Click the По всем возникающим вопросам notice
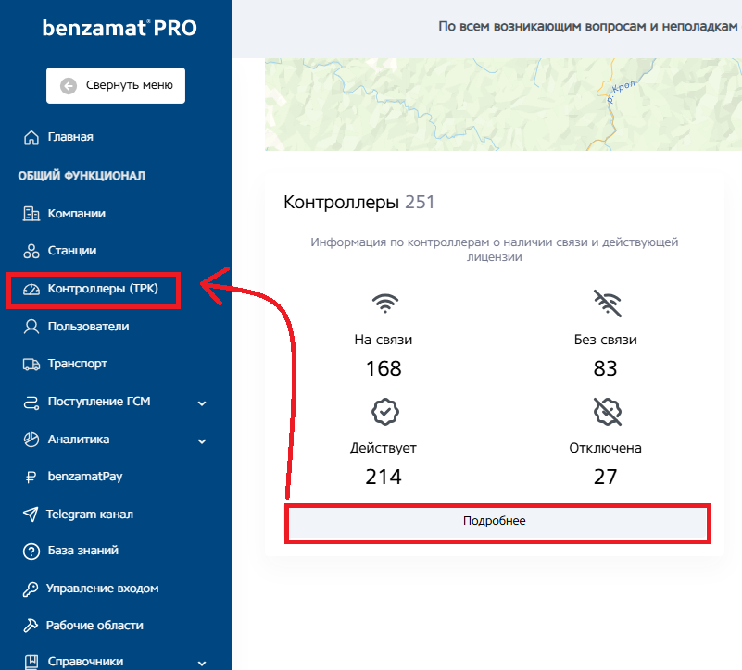Screen dimensions: 742x670 (590, 27)
